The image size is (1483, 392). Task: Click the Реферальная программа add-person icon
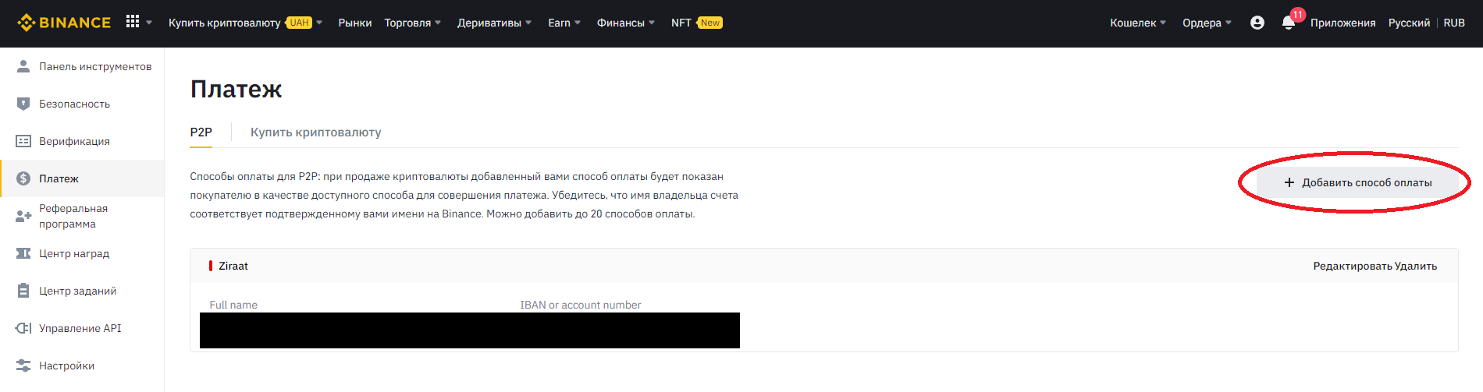click(23, 216)
